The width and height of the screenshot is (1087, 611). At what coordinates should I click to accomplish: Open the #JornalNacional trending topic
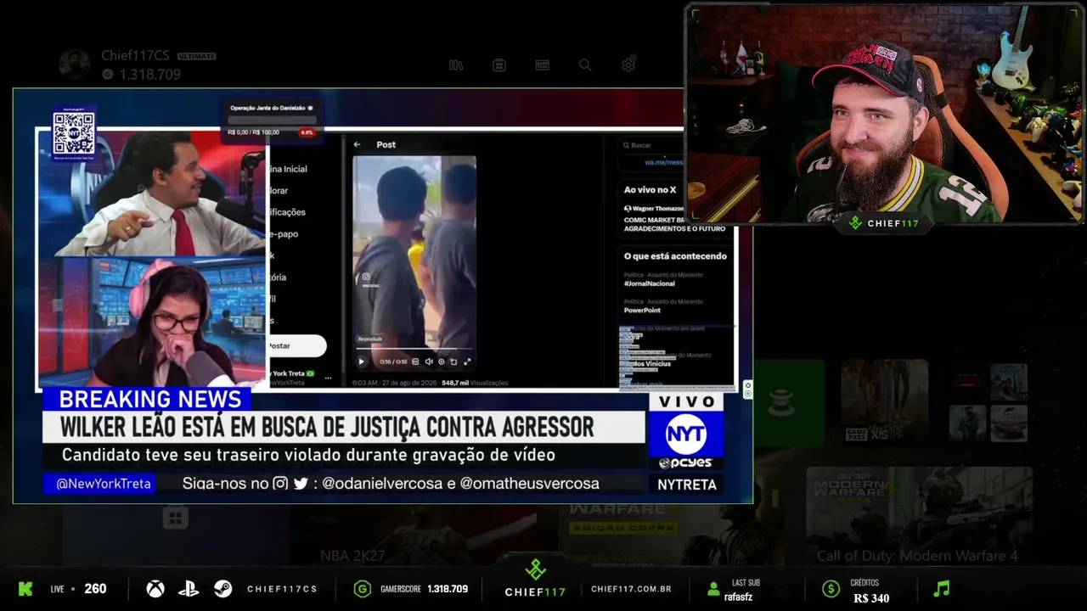(x=649, y=283)
